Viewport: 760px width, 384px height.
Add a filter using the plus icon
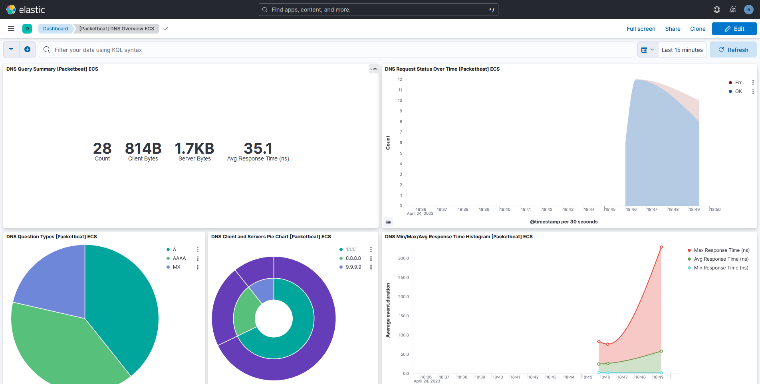(27, 49)
